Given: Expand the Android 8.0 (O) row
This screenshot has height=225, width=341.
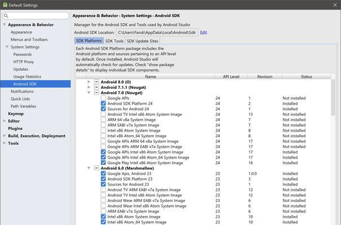Looking at the screenshot, I should [89, 82].
